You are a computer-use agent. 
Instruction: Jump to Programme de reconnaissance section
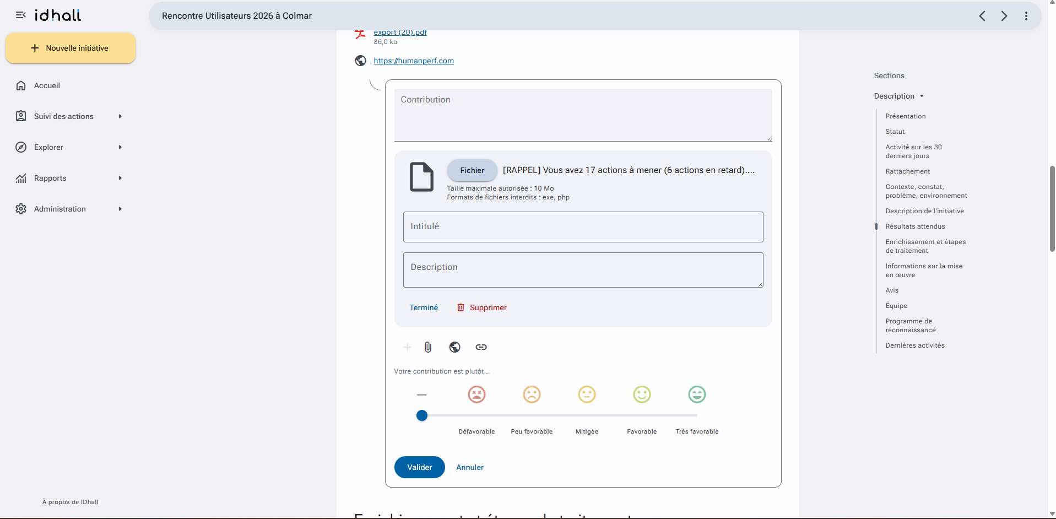tap(911, 326)
